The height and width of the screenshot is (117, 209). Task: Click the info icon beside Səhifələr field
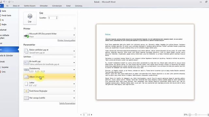point(75,57)
